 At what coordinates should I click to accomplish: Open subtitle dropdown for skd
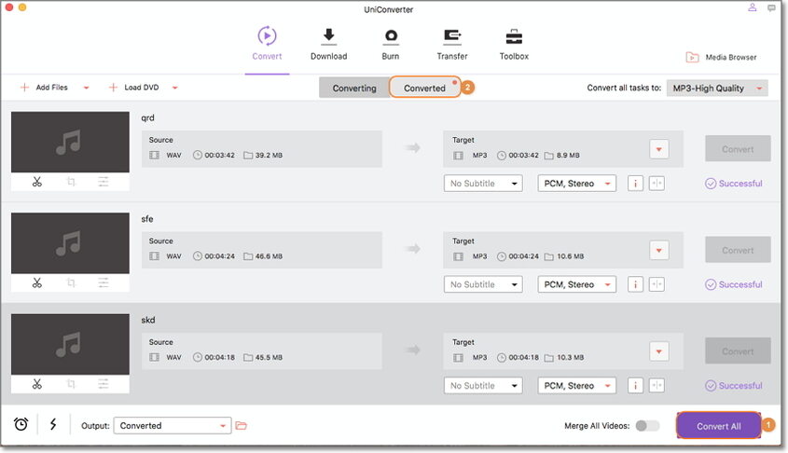[x=483, y=385]
